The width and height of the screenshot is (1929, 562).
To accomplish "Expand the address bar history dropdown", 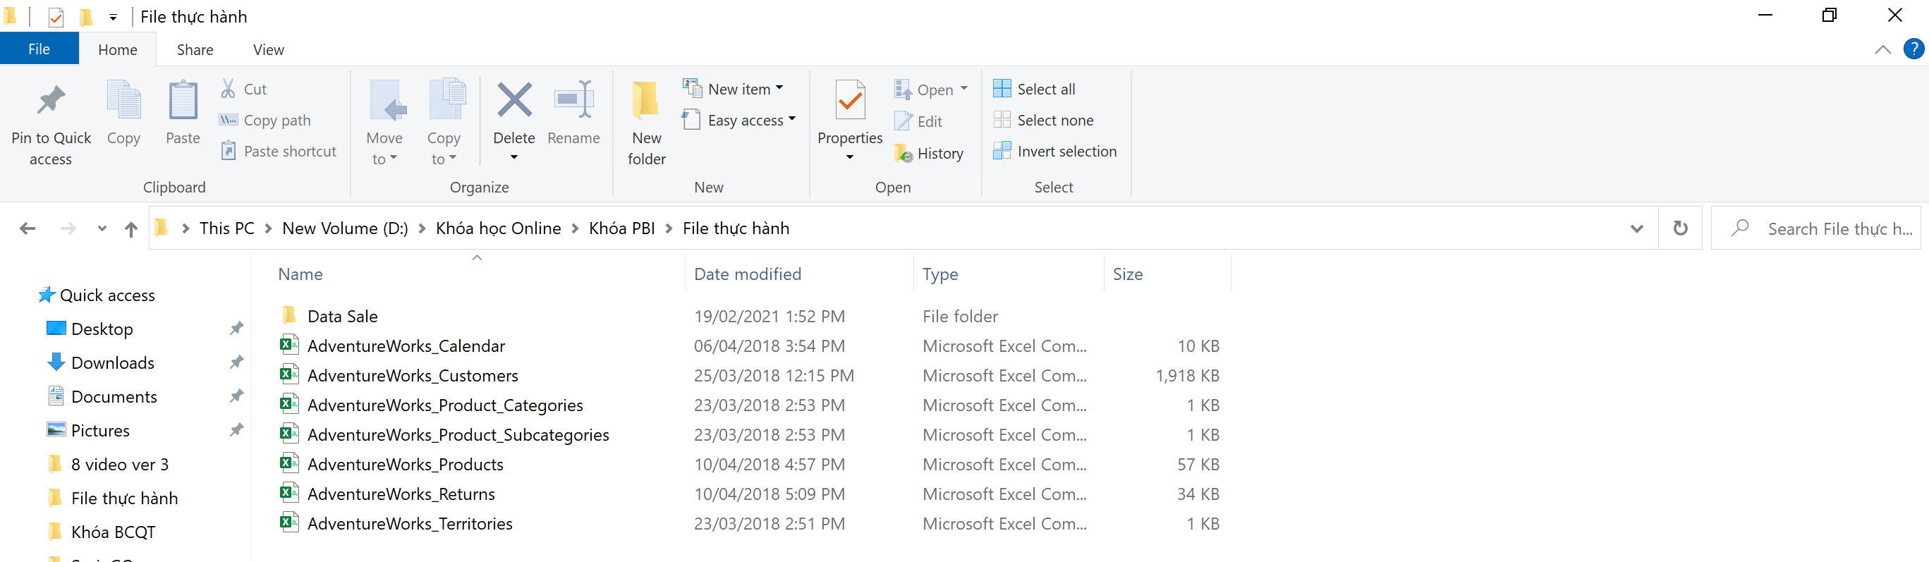I will click(x=1637, y=228).
